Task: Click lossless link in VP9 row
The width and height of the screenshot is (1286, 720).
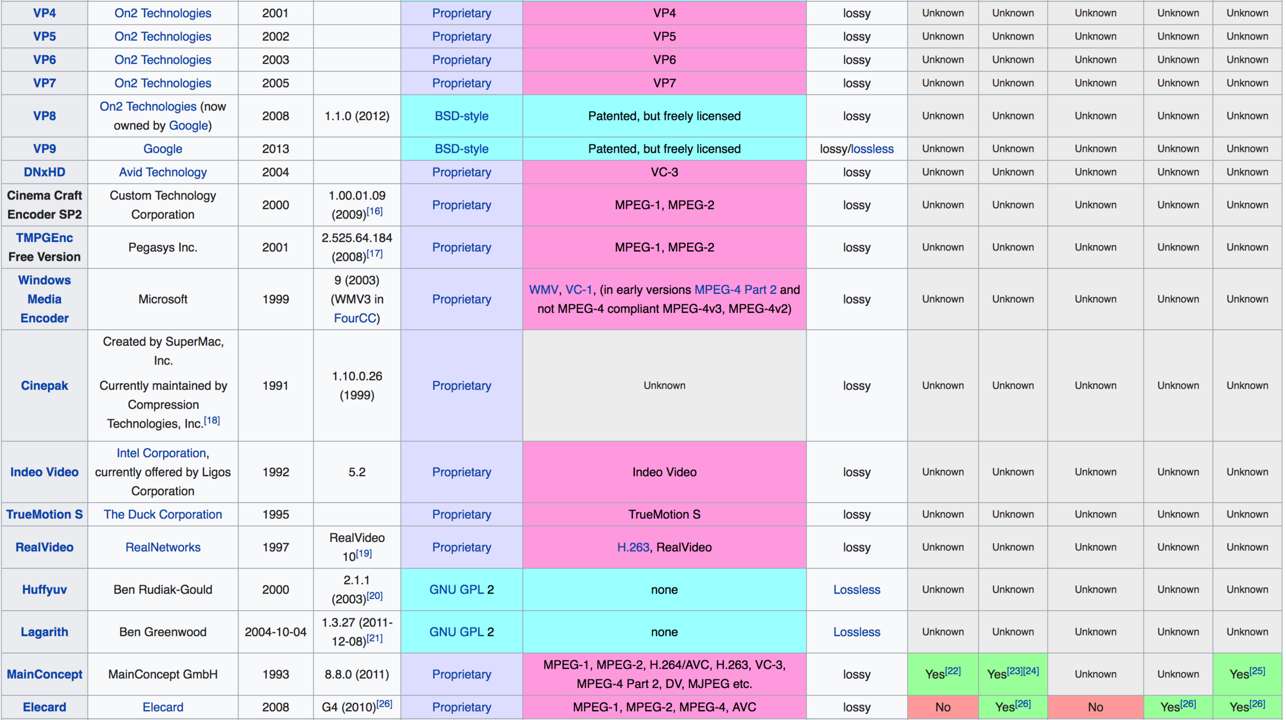Action: (x=872, y=149)
